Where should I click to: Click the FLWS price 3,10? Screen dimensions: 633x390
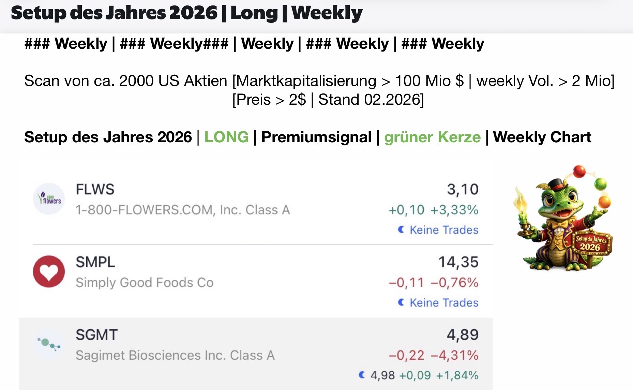pyautogui.click(x=463, y=189)
